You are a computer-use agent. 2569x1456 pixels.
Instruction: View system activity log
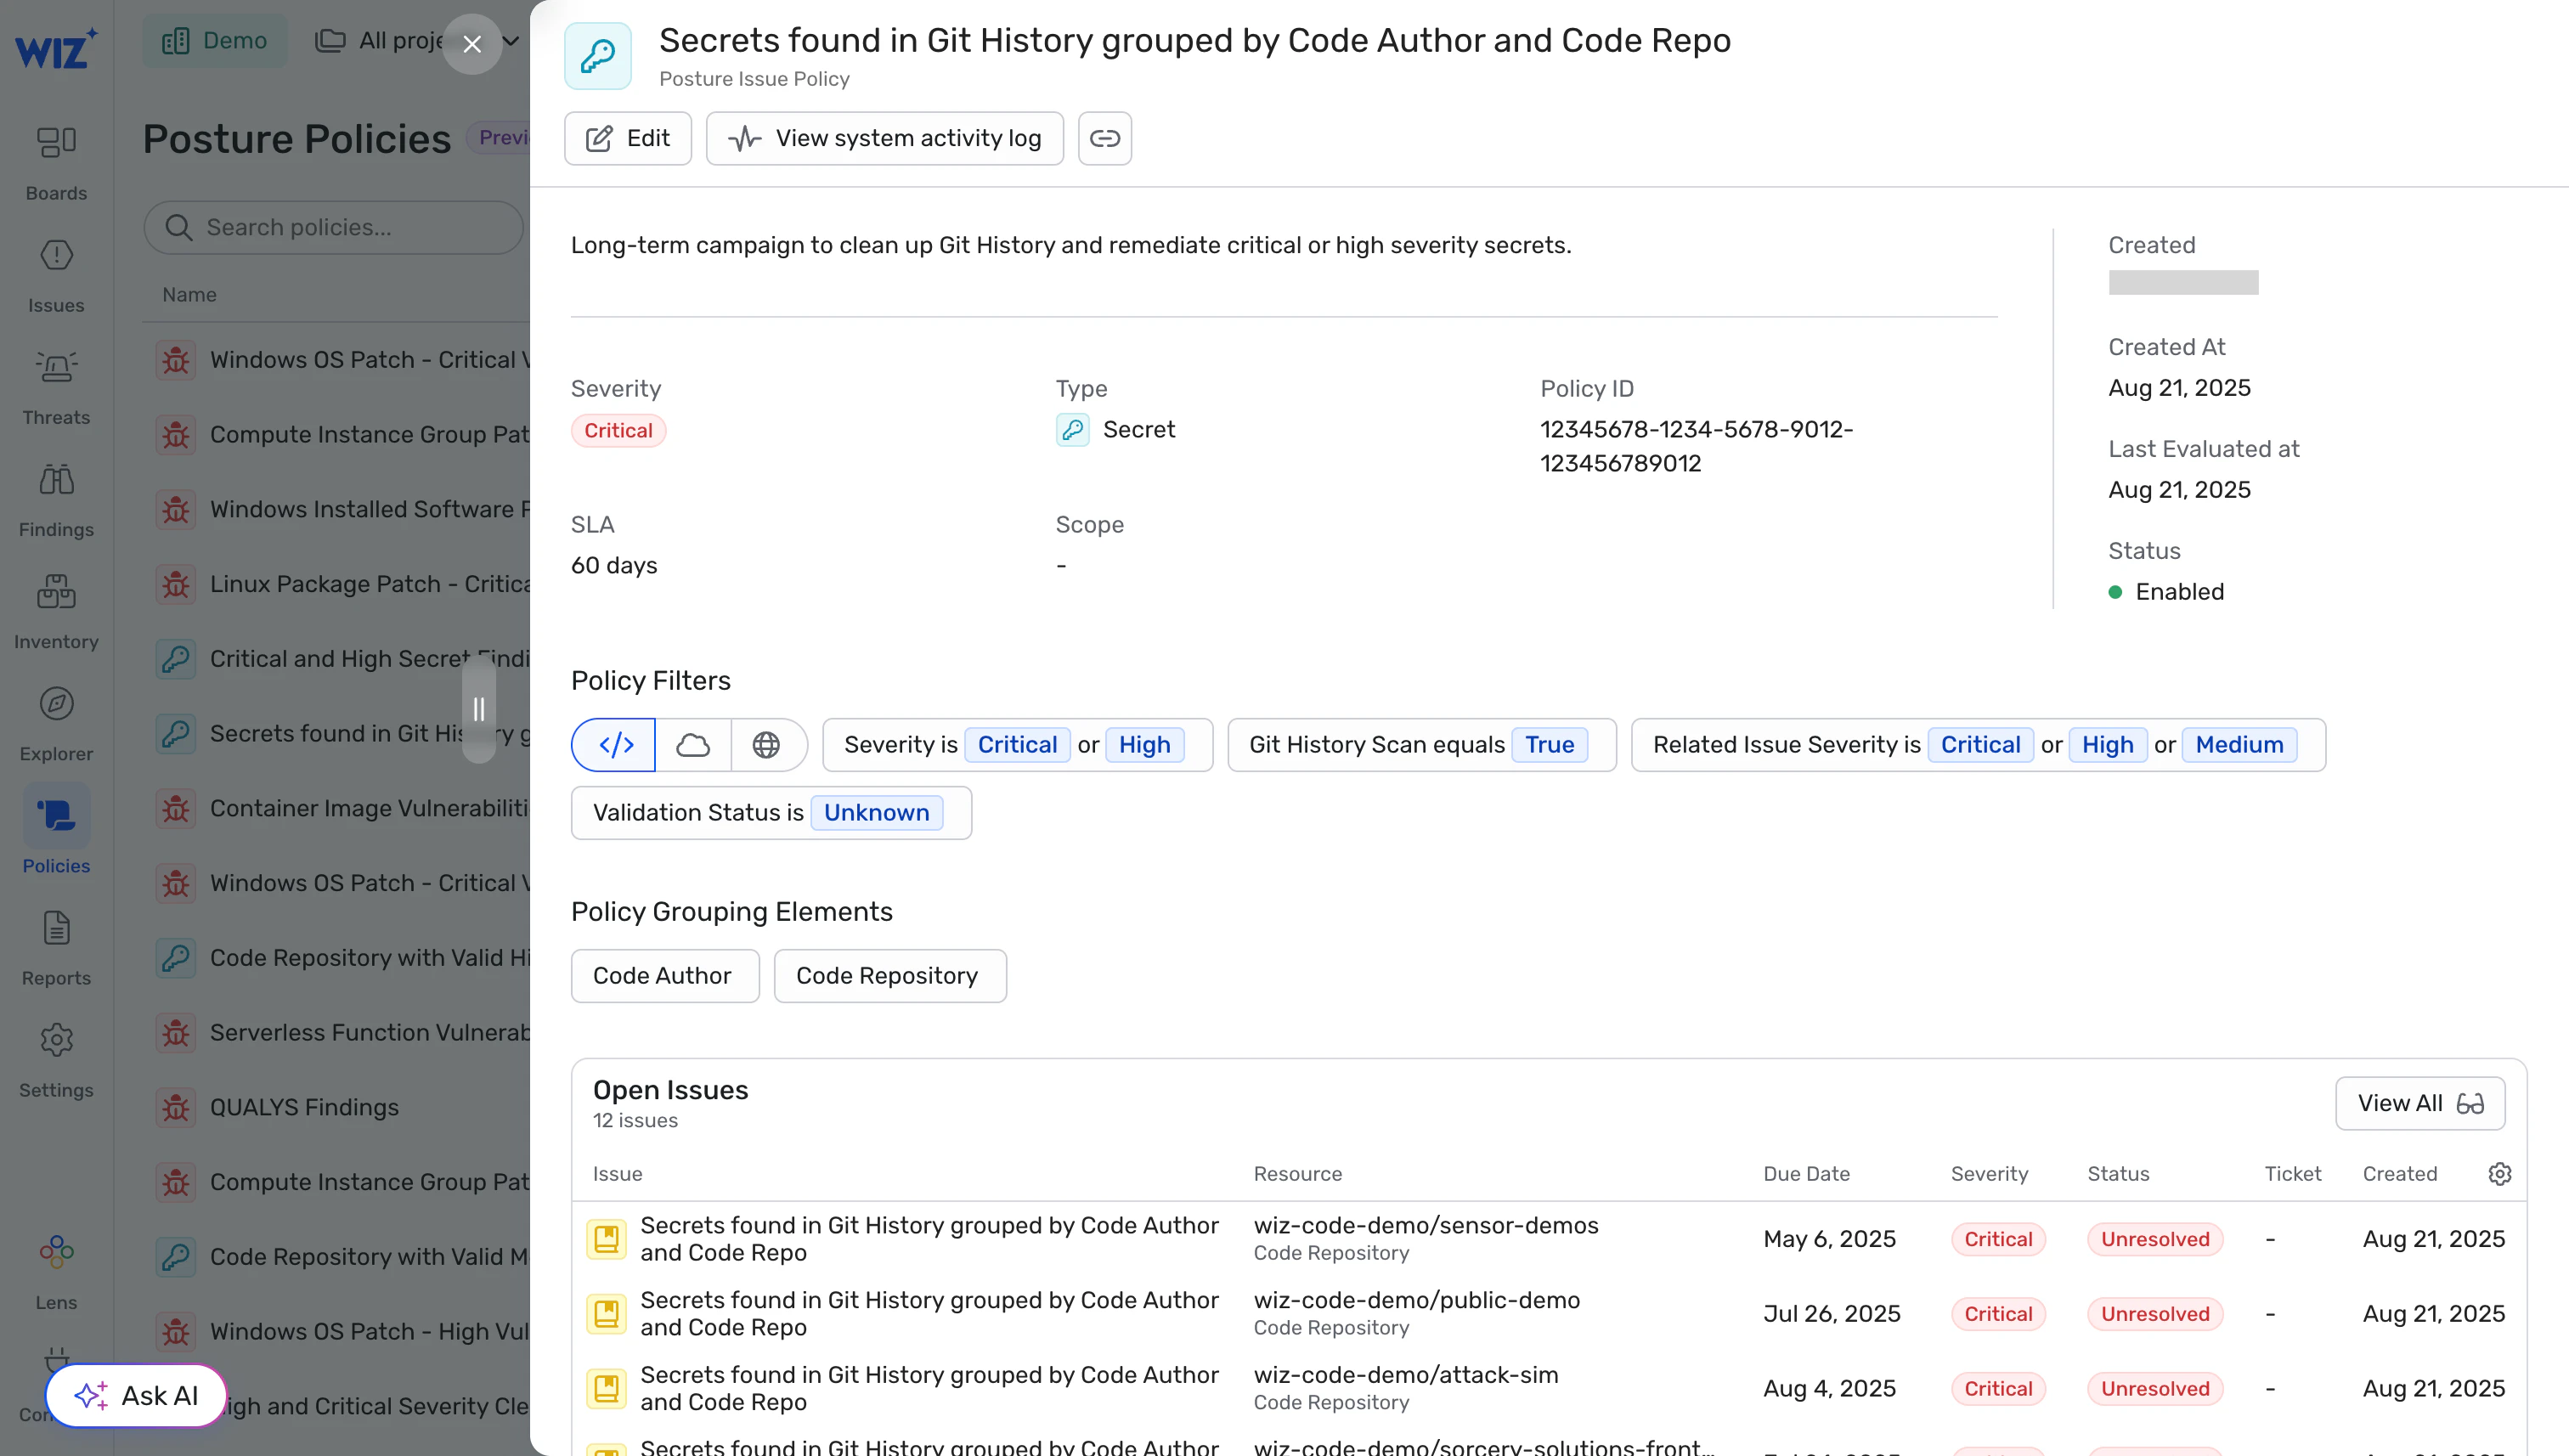click(x=885, y=138)
